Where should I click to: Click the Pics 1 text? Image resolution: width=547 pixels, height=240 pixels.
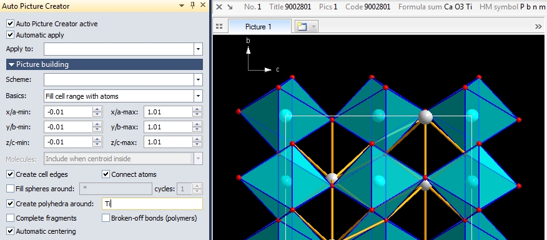328,7
